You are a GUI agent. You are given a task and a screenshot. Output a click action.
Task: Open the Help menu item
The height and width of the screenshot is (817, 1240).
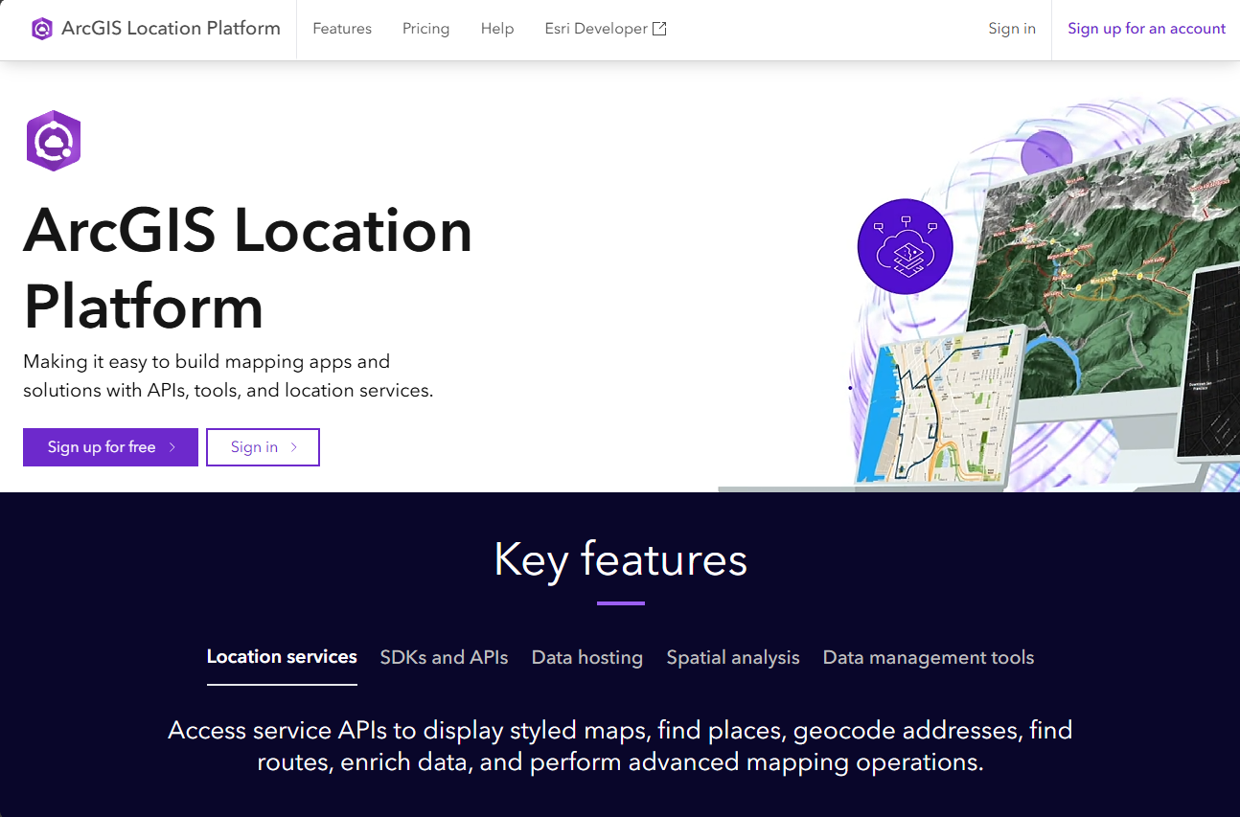(497, 29)
